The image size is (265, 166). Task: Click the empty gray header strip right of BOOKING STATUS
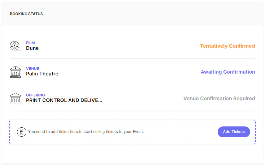[x=155, y=14]
